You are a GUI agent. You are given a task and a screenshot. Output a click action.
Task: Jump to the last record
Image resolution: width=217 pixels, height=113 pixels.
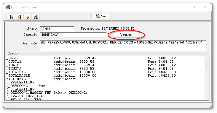coord(35,17)
